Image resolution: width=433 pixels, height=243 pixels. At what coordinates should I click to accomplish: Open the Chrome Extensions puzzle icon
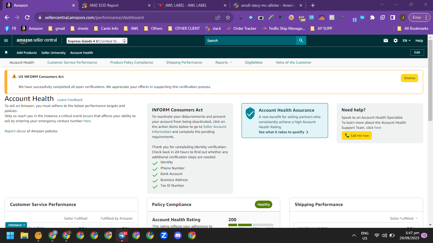[372, 17]
